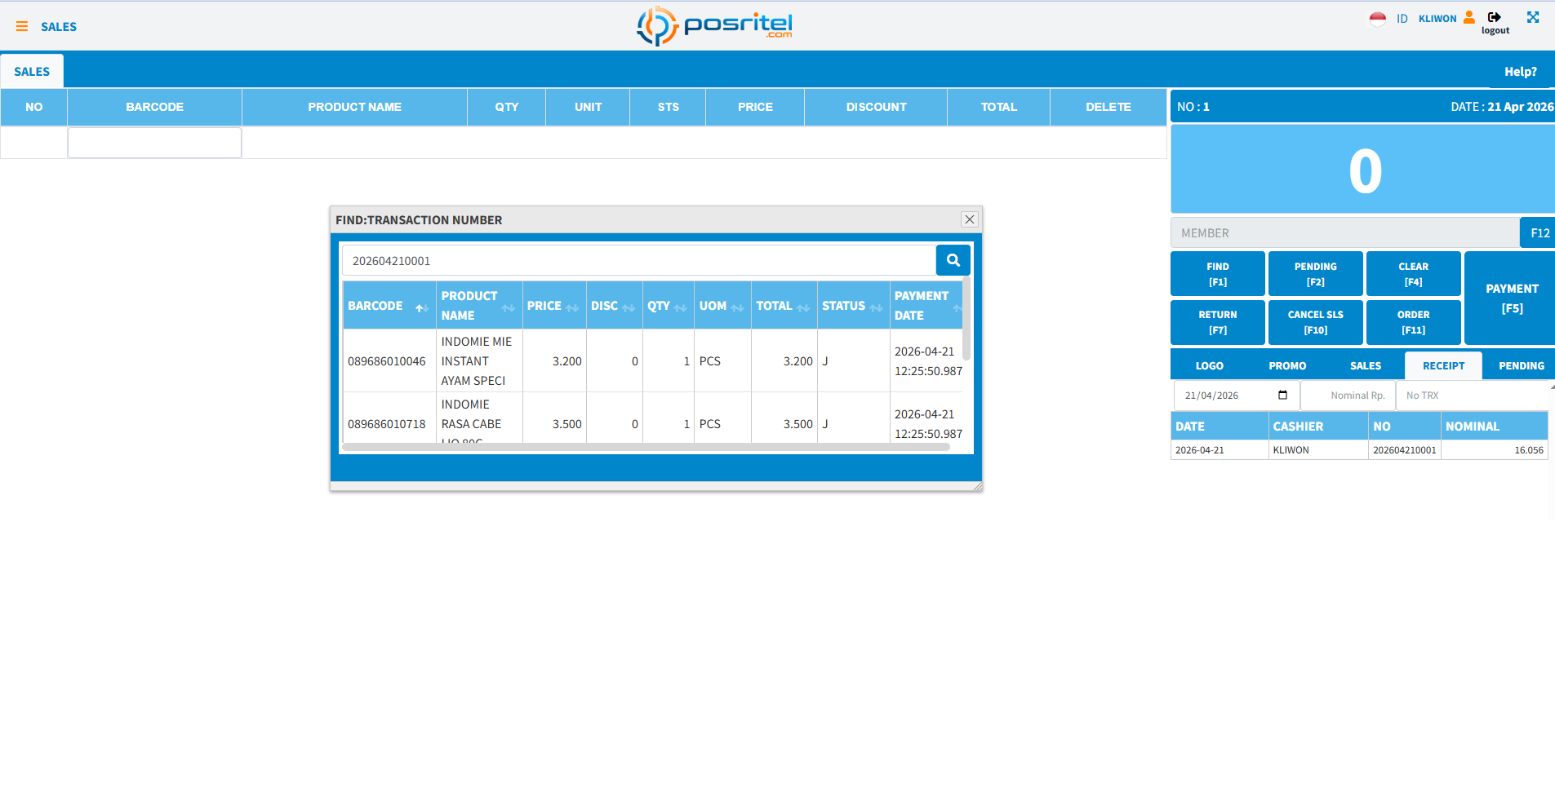Click the Find dialog horizontal scrollbar
Viewport: 1555px width, 809px height.
point(646,447)
